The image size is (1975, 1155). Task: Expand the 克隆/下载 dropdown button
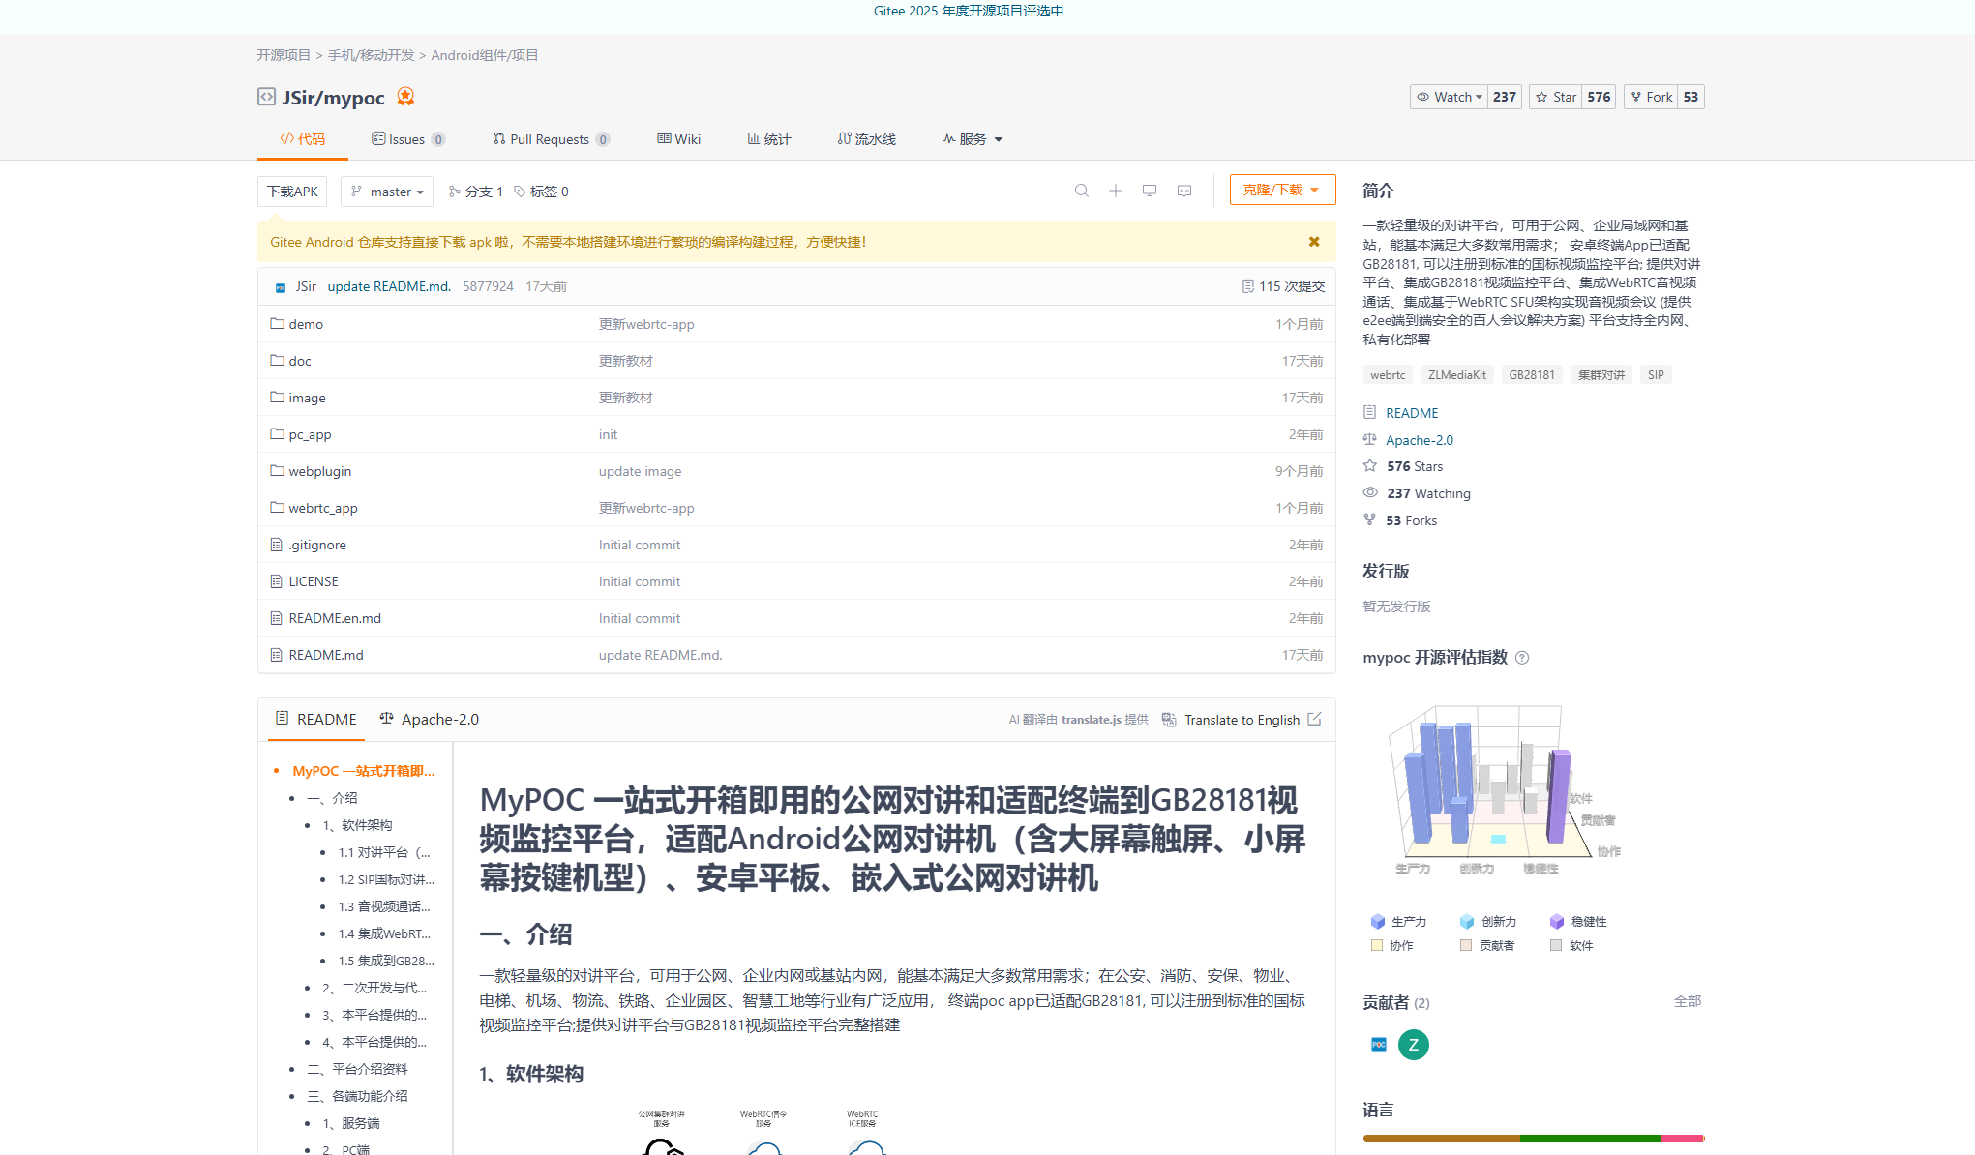1282,190
